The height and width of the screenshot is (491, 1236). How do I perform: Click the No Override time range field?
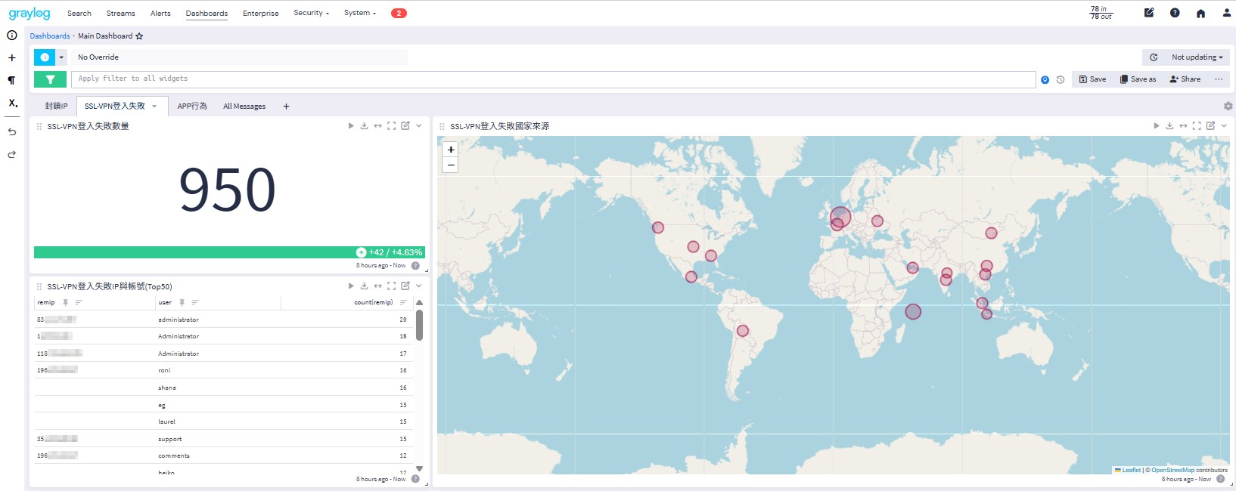[240, 57]
